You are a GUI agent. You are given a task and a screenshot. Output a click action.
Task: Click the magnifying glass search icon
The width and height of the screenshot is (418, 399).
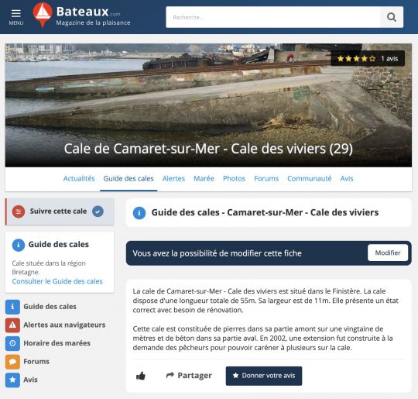[x=392, y=17]
